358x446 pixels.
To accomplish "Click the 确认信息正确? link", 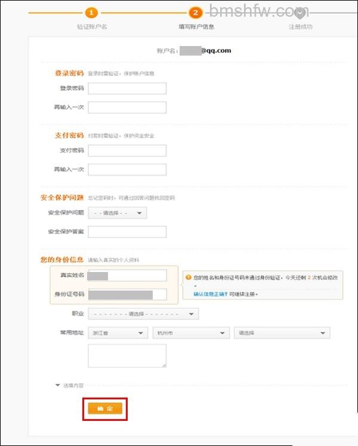I will [211, 294].
